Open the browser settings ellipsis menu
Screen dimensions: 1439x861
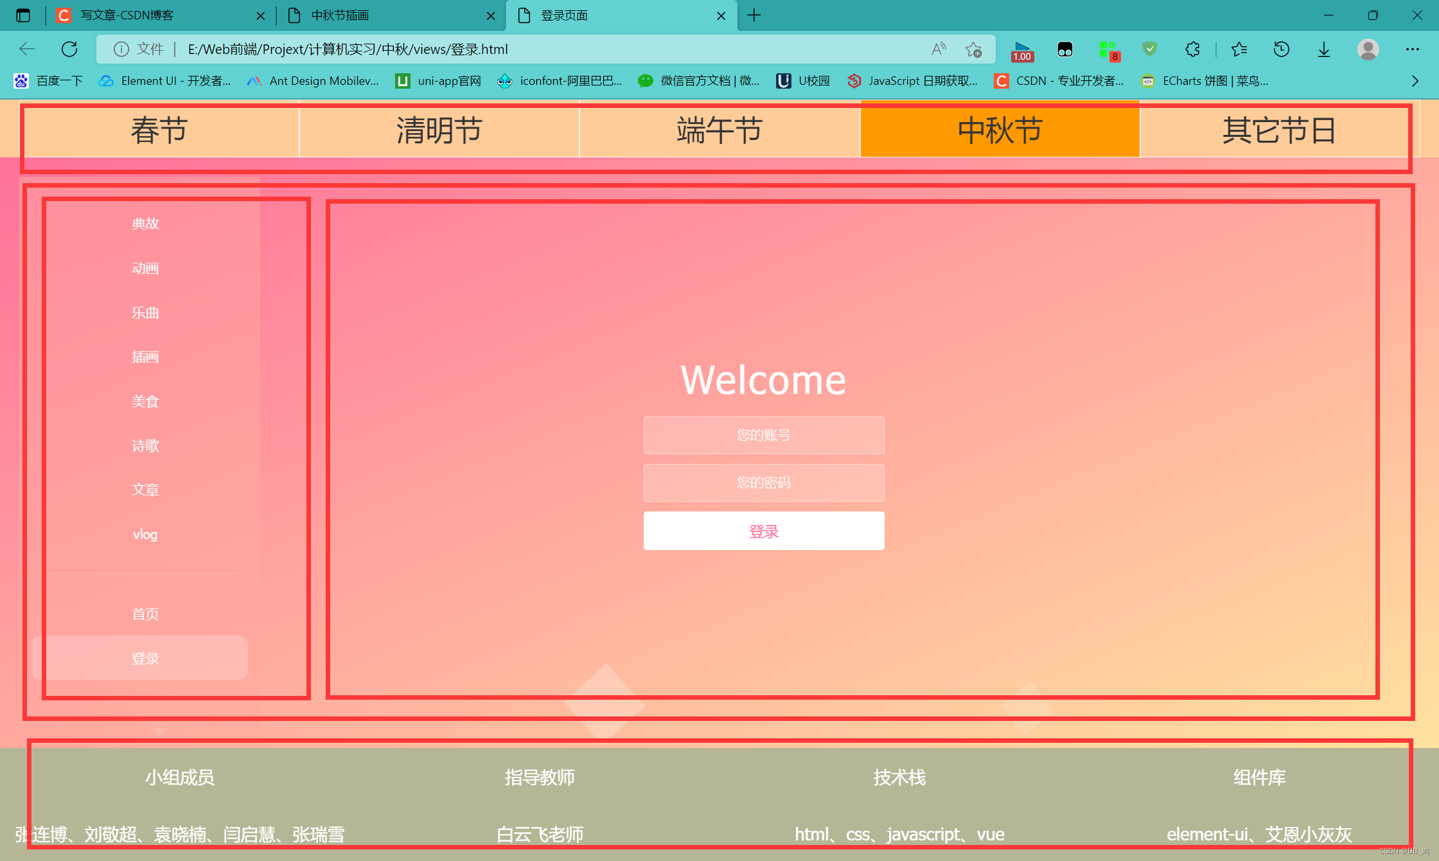(x=1412, y=49)
